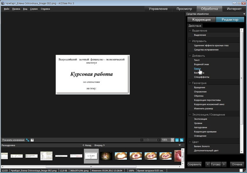Open Коррекция перспективы tool
The height and width of the screenshot is (173, 247).
tap(207, 100)
